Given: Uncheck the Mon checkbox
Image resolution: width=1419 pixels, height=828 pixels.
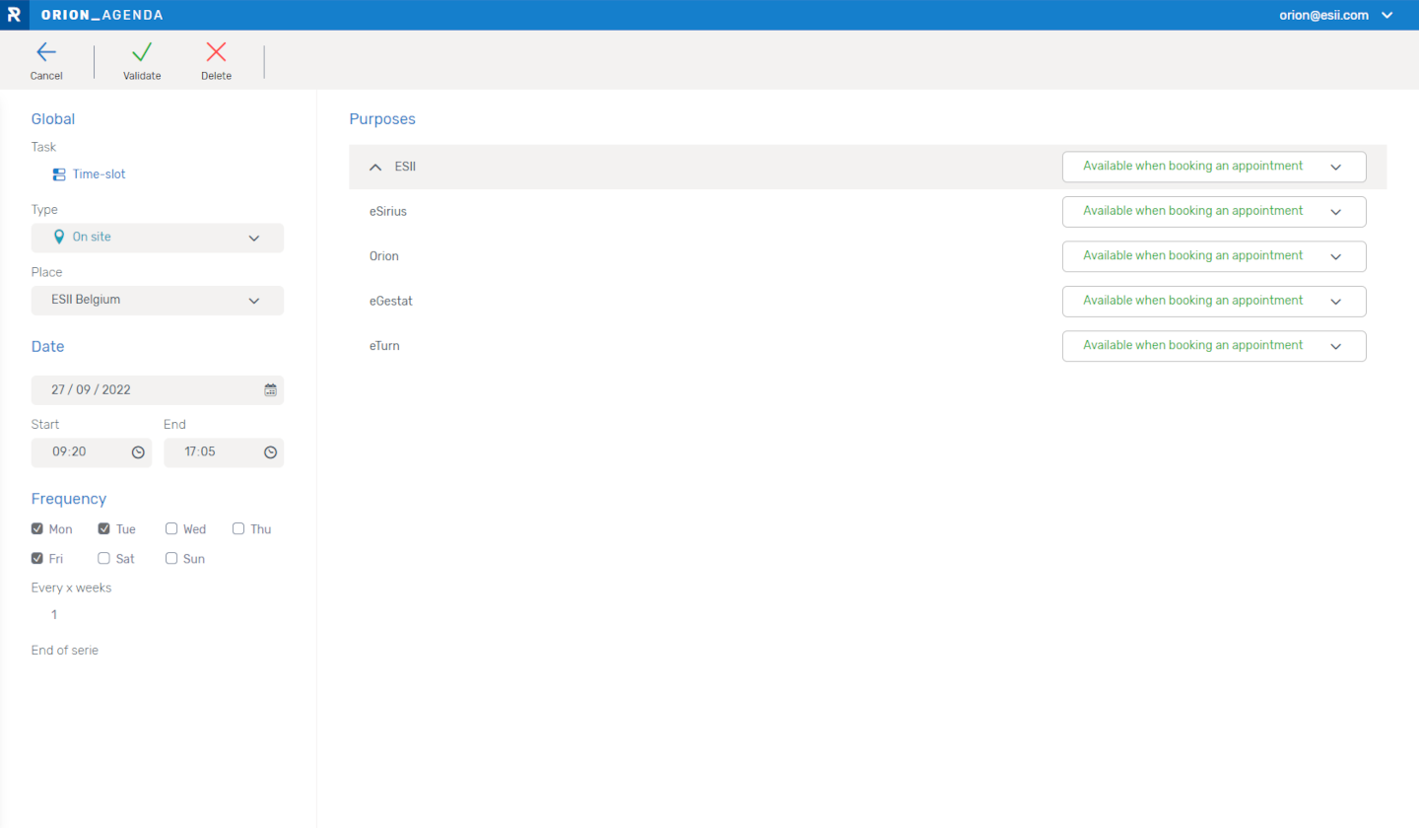Looking at the screenshot, I should coord(37,529).
